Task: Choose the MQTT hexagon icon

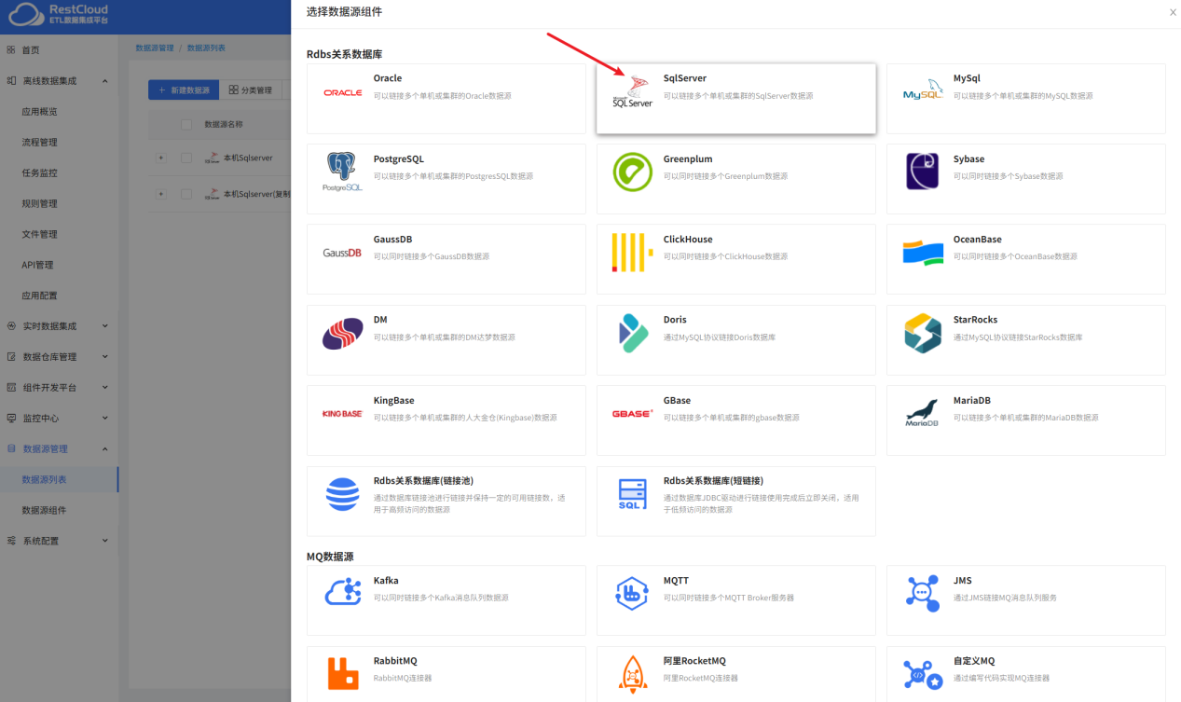Action: point(633,593)
